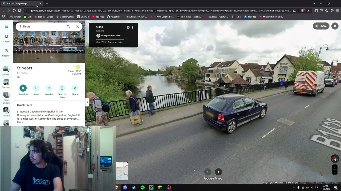The height and width of the screenshot is (191, 341).
Task: Open the Brave Wallet icon
Action: 321,11
